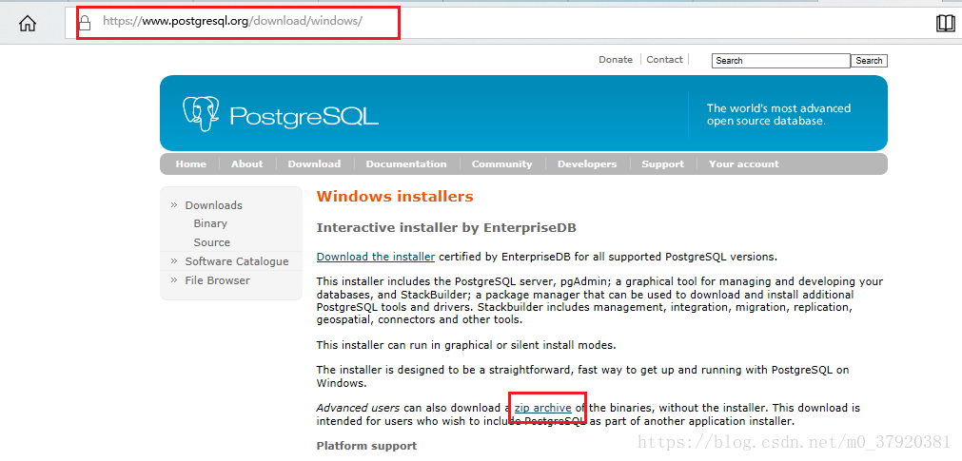962x461 pixels.
Task: Select Downloads in the sidebar
Action: click(213, 205)
